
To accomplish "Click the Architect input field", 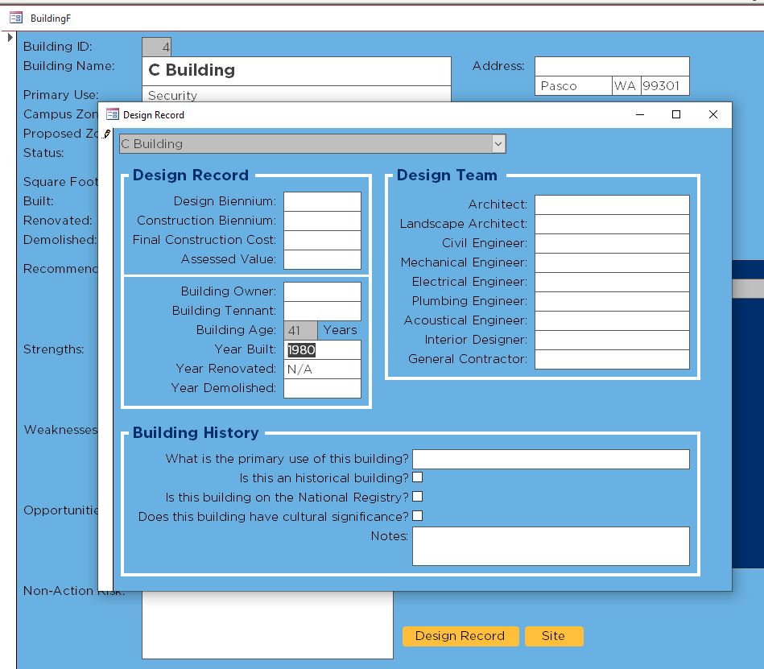I will point(612,204).
